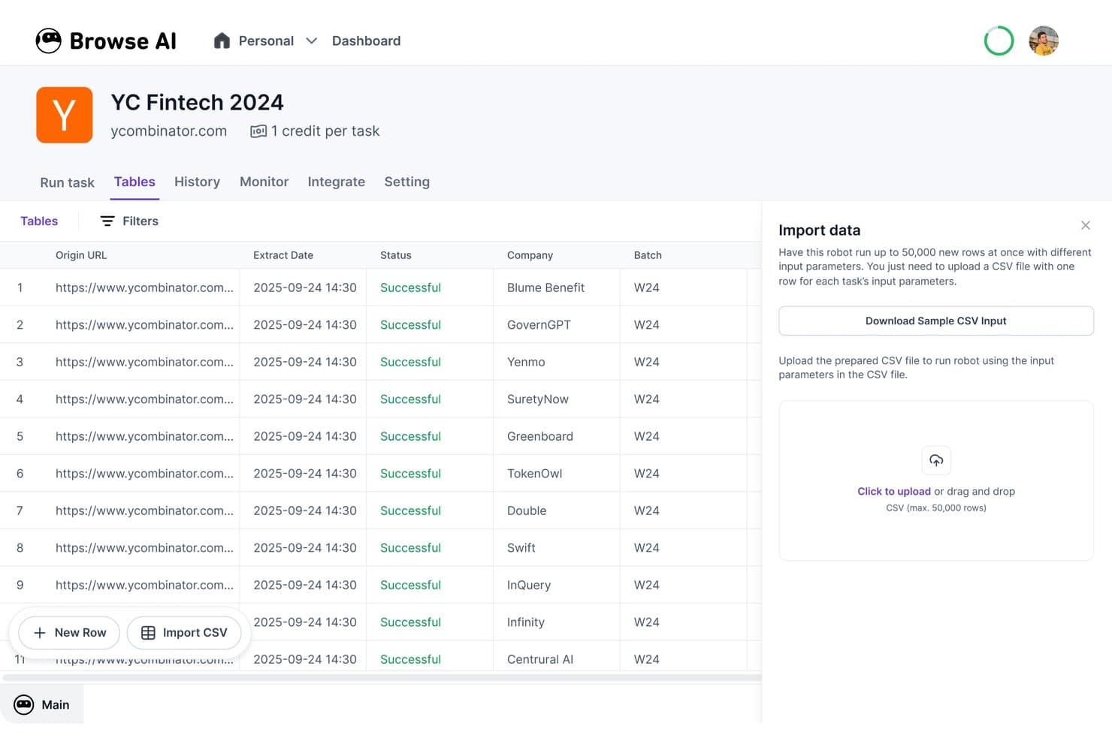Select the Tables tab

pos(134,182)
